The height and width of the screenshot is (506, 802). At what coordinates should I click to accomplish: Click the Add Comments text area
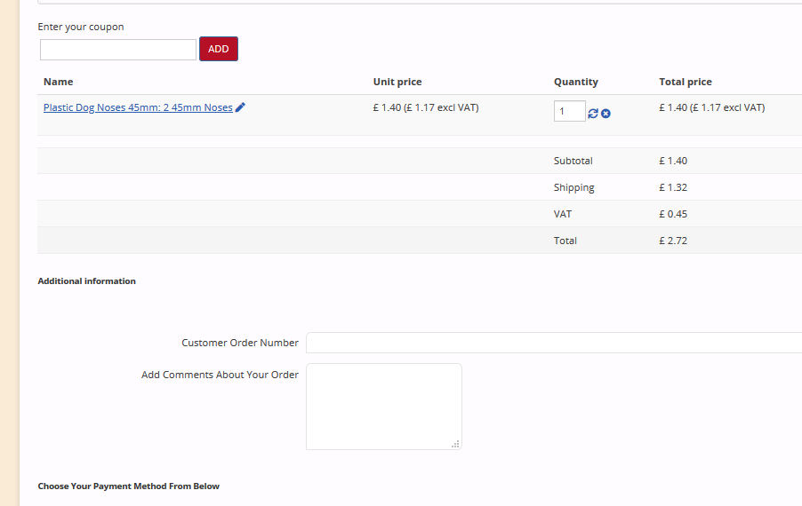coord(383,406)
